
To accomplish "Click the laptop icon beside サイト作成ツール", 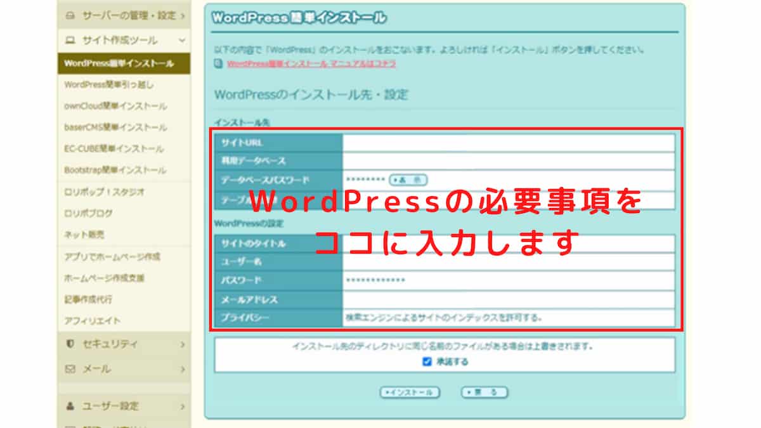I will tap(70, 40).
